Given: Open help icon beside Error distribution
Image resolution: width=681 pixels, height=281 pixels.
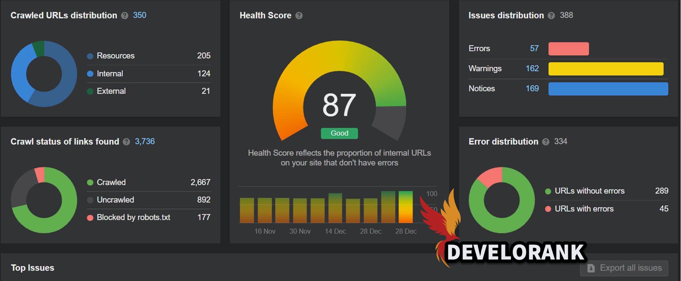Looking at the screenshot, I should (546, 142).
